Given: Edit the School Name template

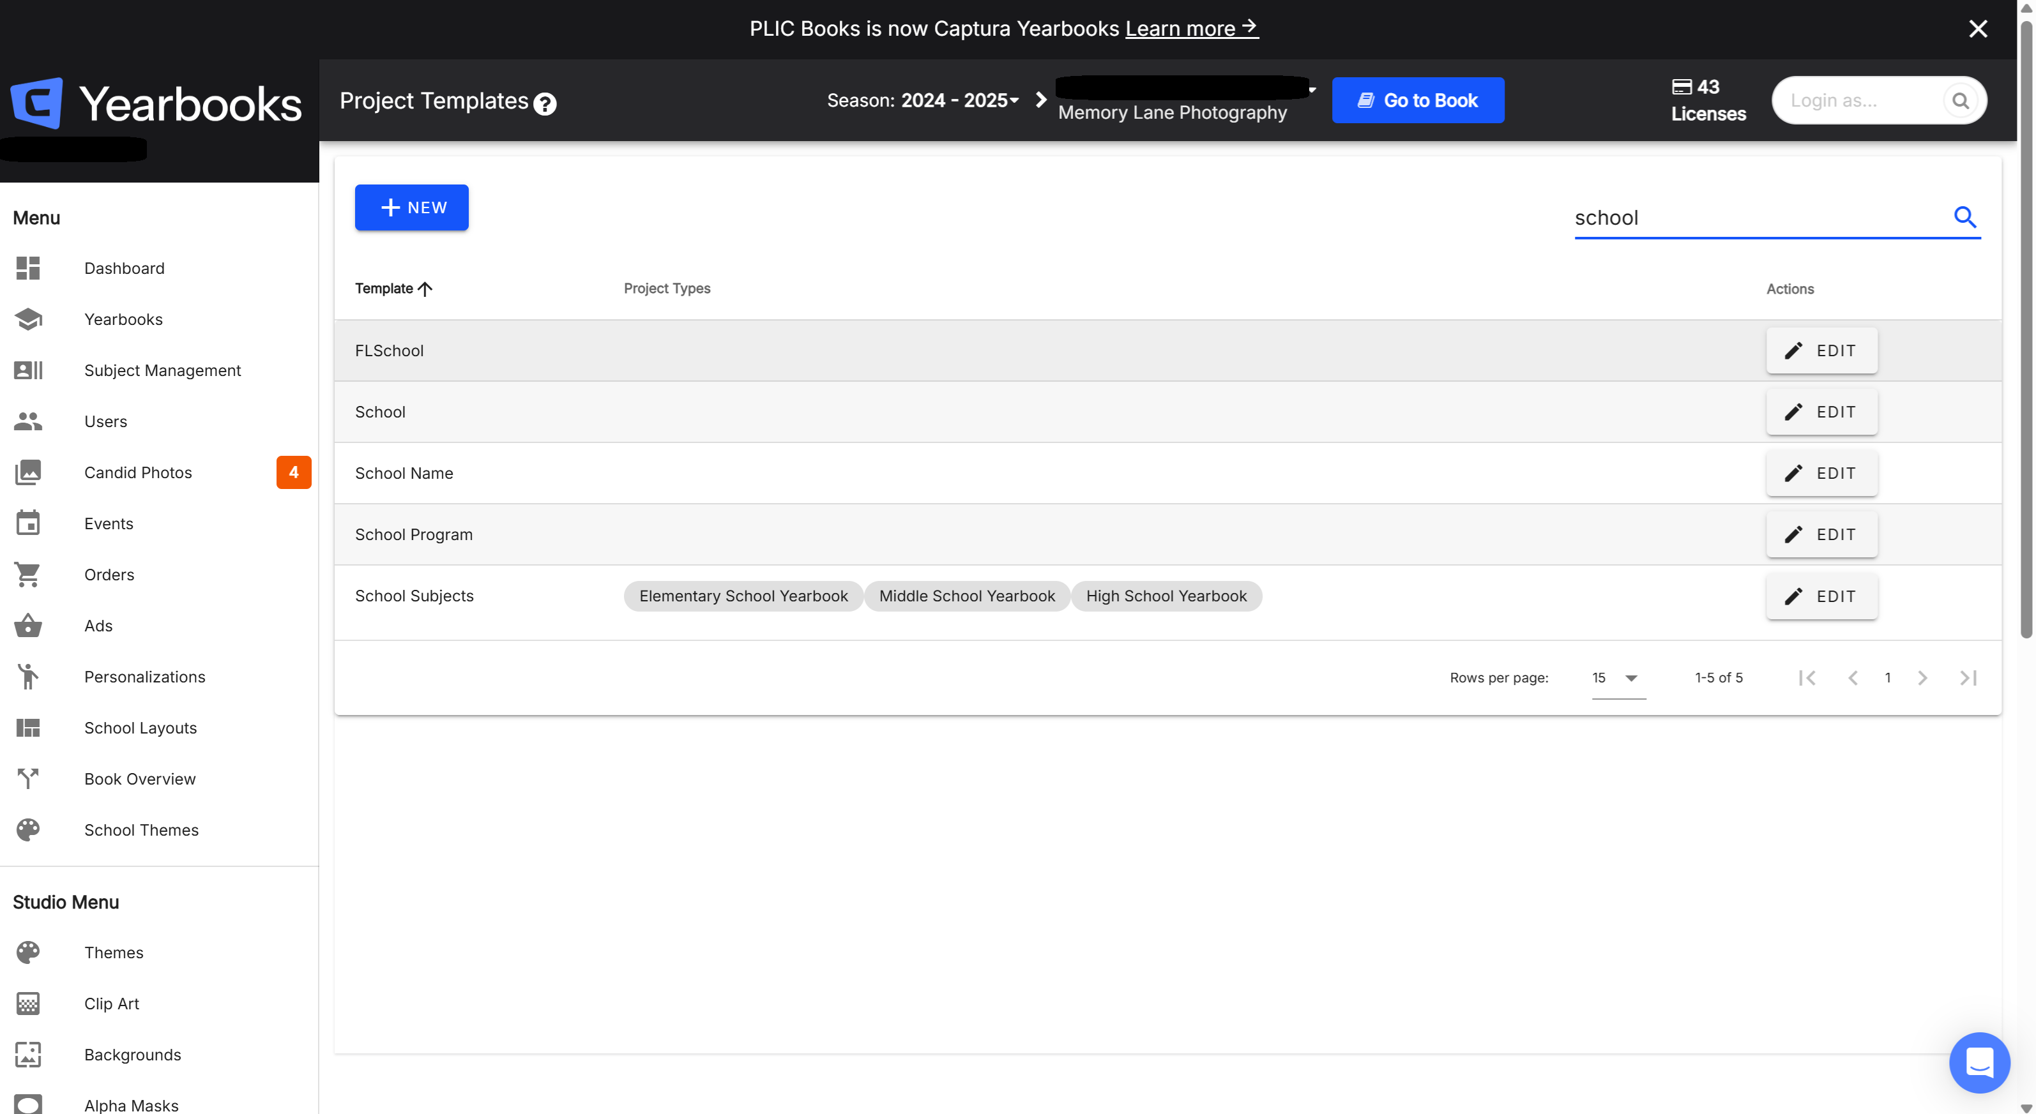Looking at the screenshot, I should 1822,472.
